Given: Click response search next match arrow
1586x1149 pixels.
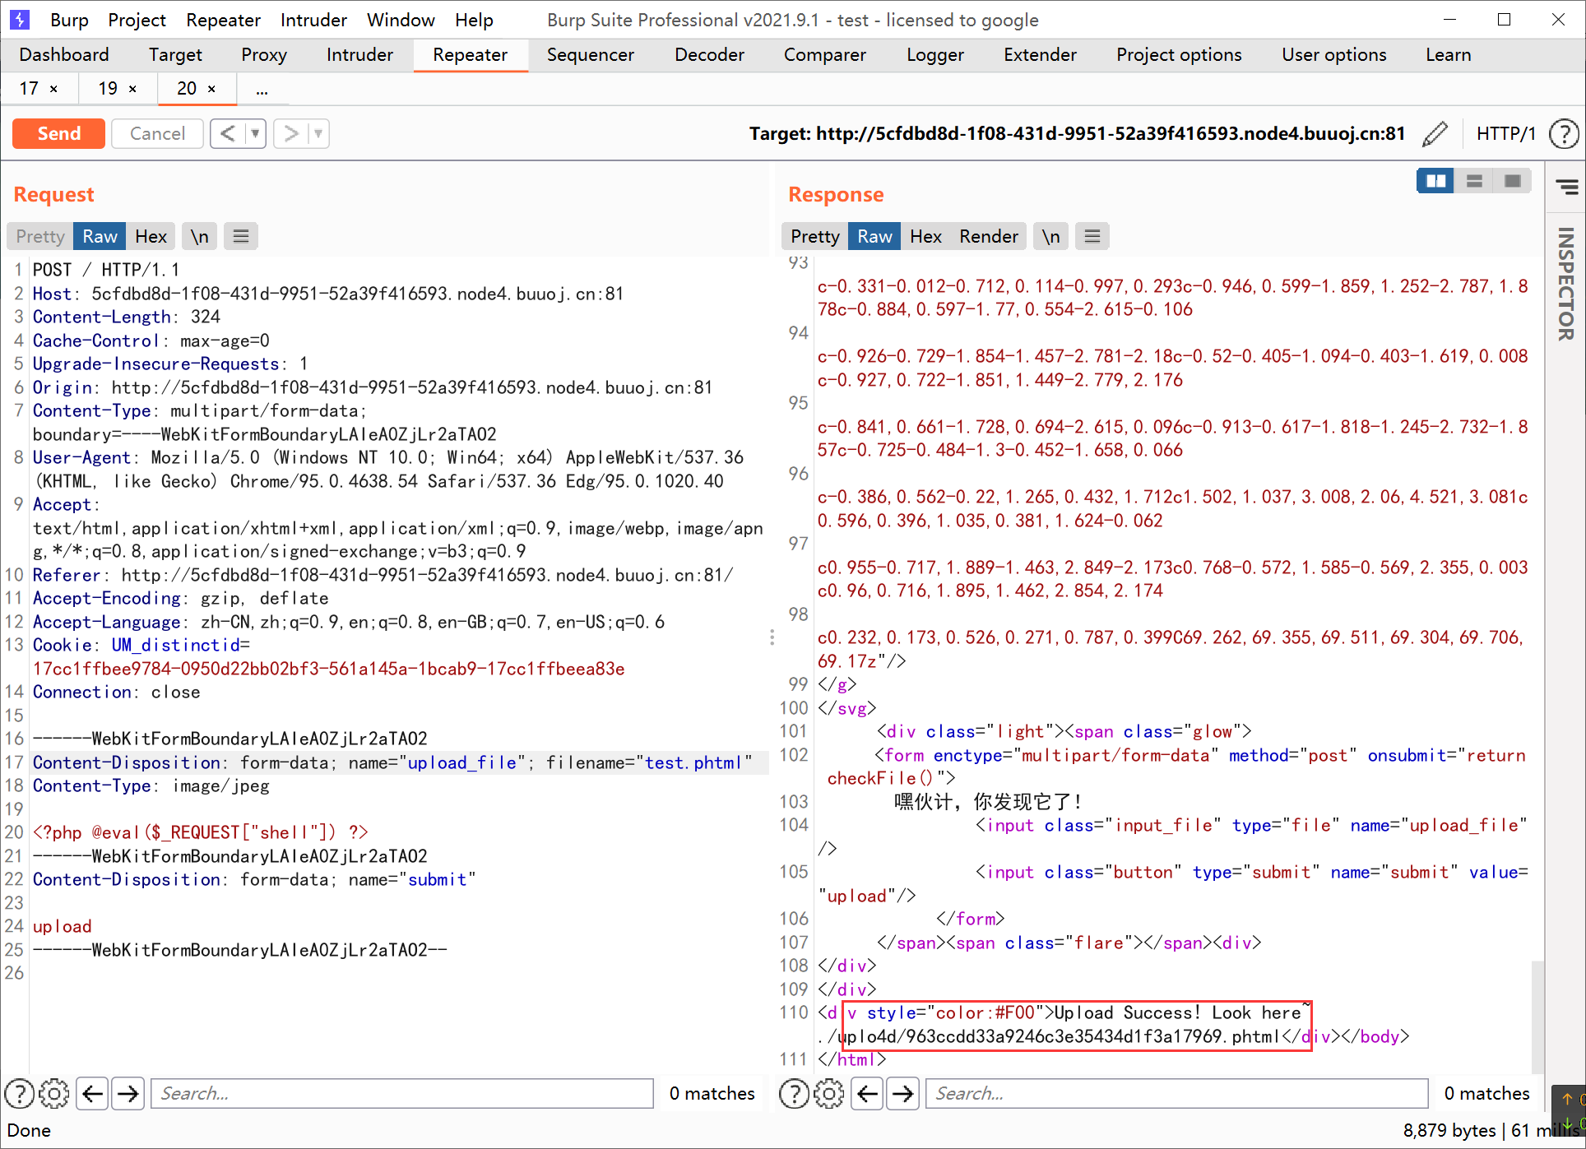Looking at the screenshot, I should click(903, 1093).
